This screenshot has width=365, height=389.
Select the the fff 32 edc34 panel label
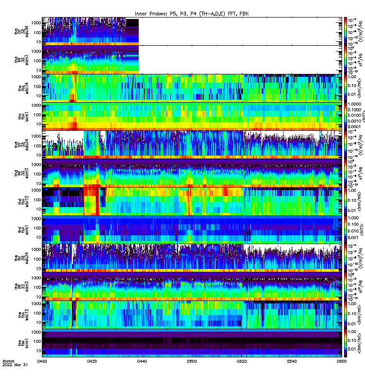pyautogui.click(x=21, y=258)
